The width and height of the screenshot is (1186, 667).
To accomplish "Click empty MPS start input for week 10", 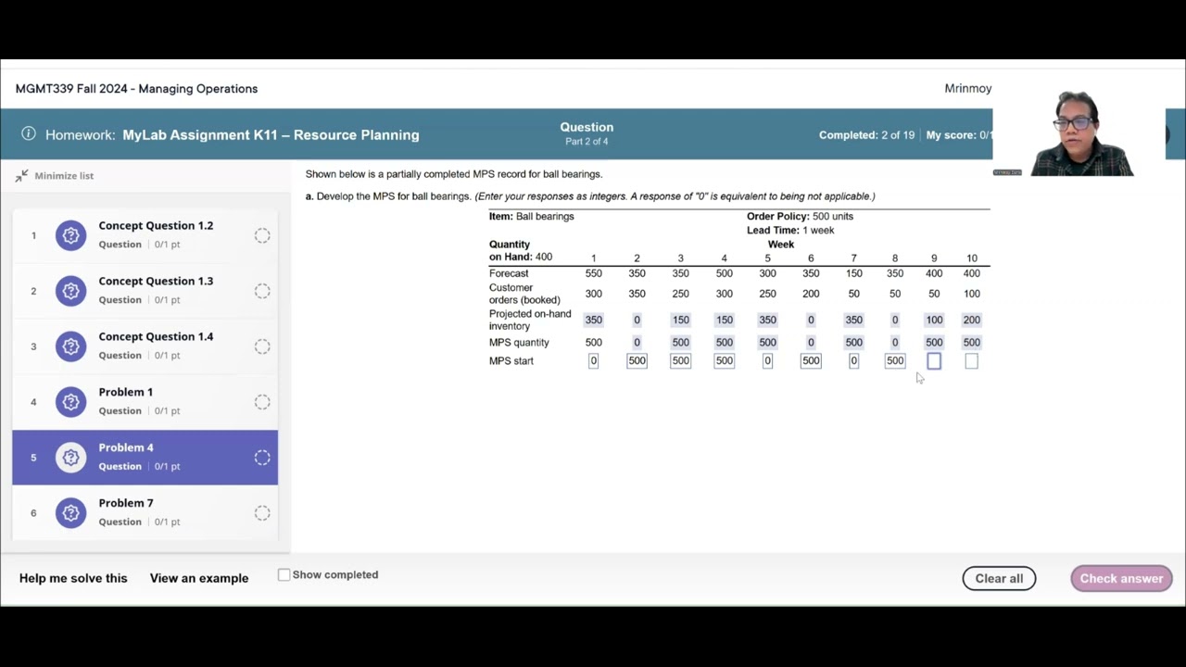I will point(971,361).
